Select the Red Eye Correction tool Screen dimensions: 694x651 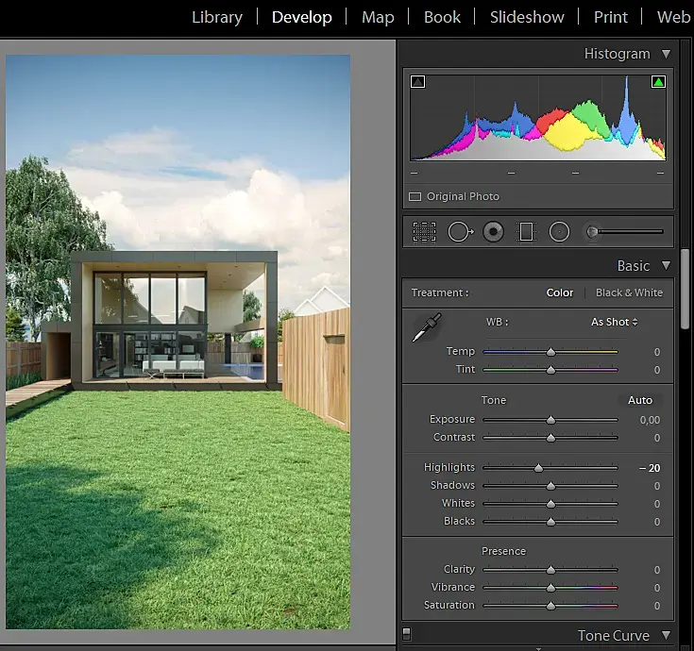coord(493,232)
